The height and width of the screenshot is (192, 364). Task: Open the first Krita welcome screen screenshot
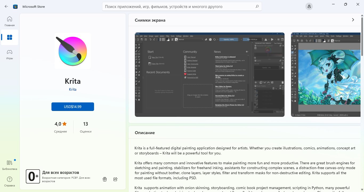click(210, 75)
